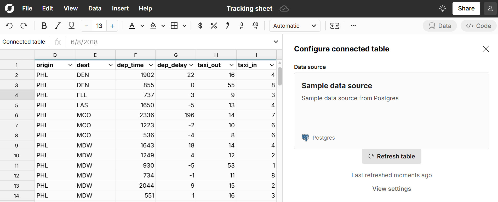498x202 pixels.
Task: Click the Refresh table button
Action: pos(391,156)
